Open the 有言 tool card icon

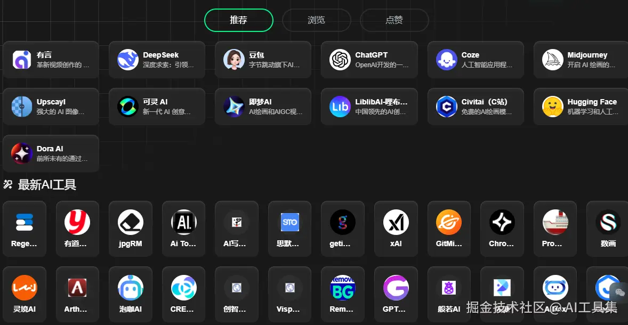[22, 60]
